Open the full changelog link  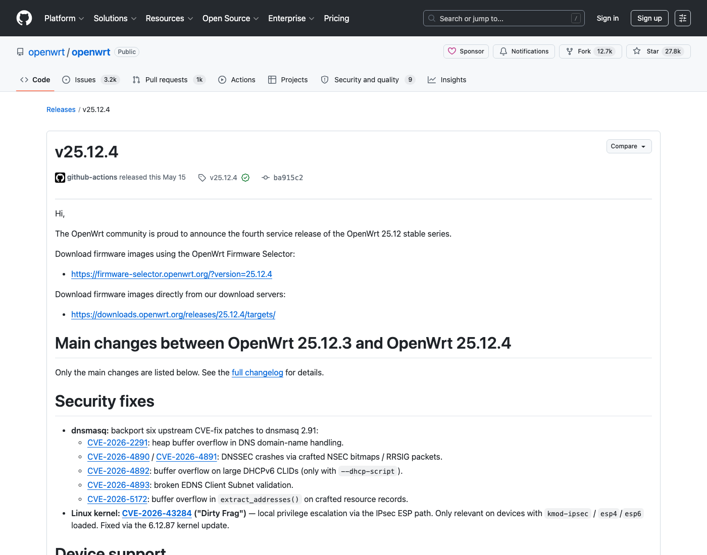point(258,372)
